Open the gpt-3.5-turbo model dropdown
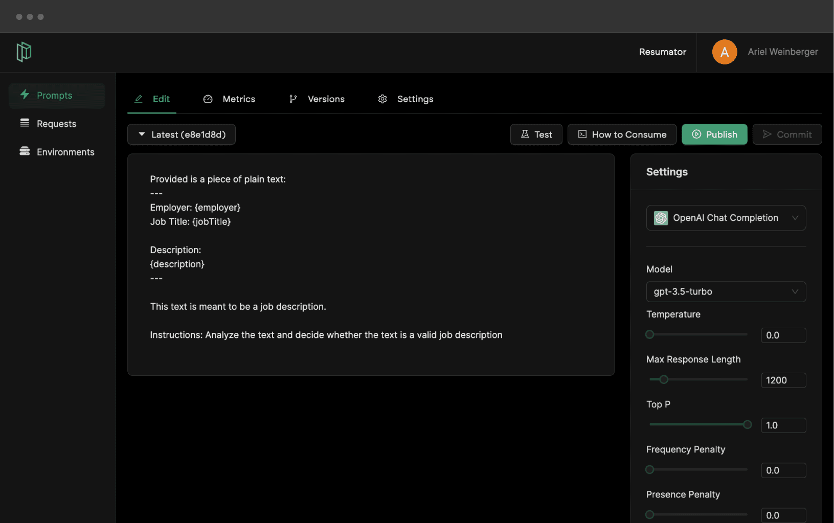Screen dimensions: 834x523 pyautogui.click(x=726, y=291)
